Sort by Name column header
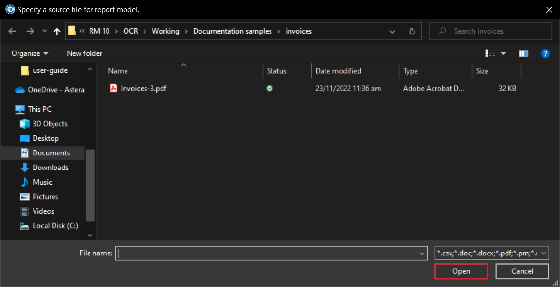The height and width of the screenshot is (287, 560). (x=118, y=71)
